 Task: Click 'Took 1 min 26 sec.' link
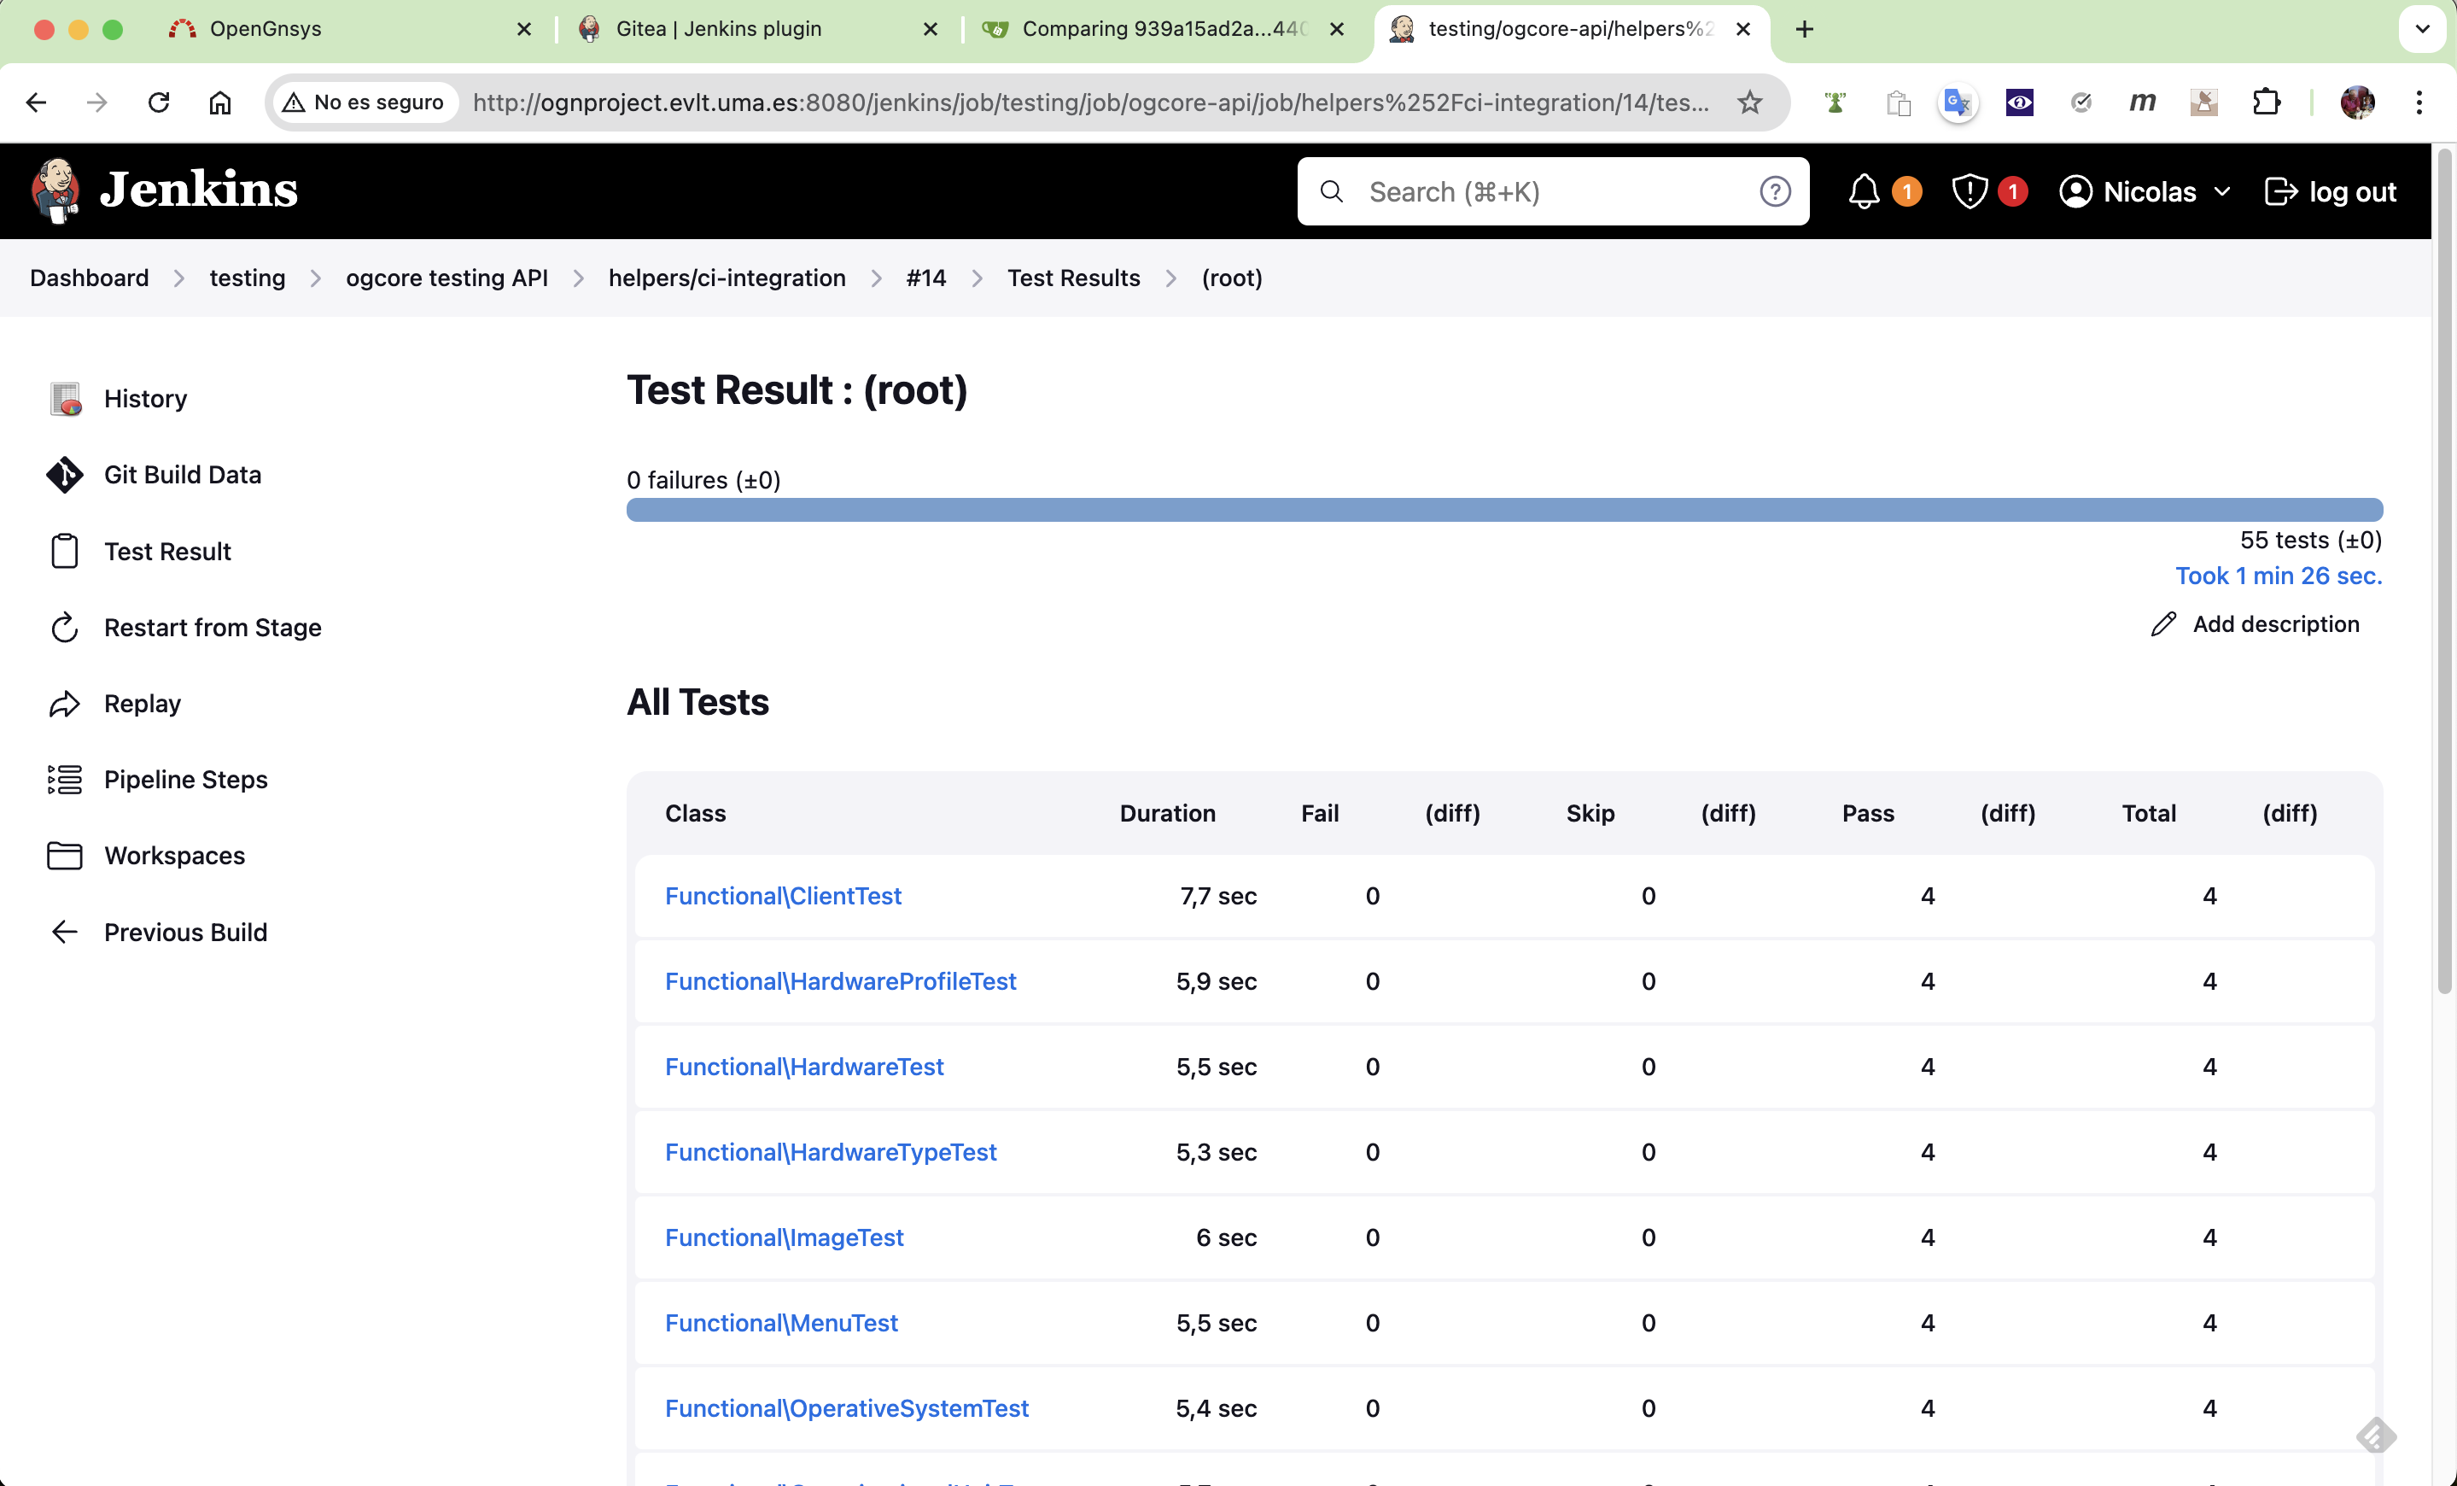(2279, 576)
